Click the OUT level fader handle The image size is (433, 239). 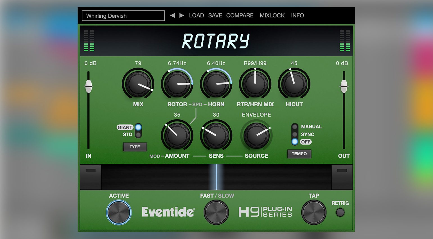tap(344, 86)
